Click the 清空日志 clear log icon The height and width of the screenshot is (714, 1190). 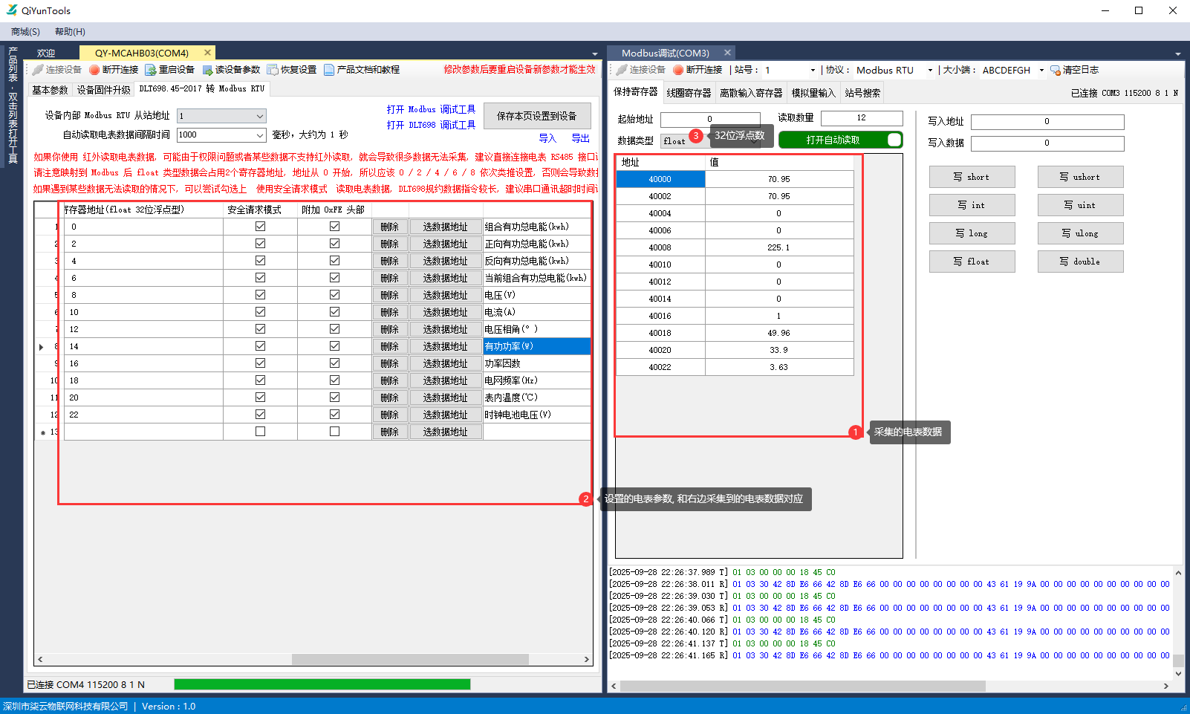click(x=1055, y=71)
